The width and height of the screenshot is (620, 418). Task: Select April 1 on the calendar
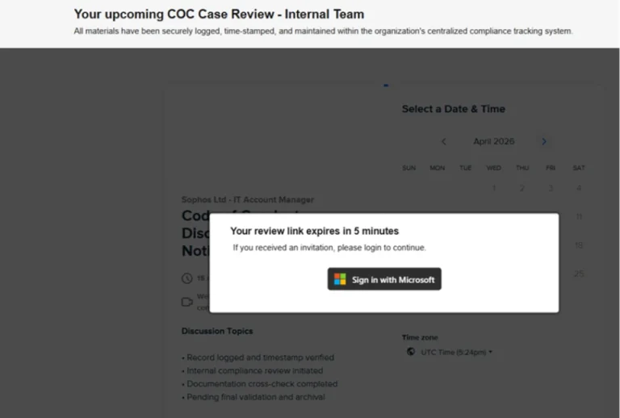coord(494,188)
